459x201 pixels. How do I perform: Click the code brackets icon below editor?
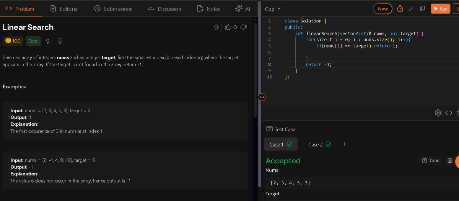[x=449, y=113]
